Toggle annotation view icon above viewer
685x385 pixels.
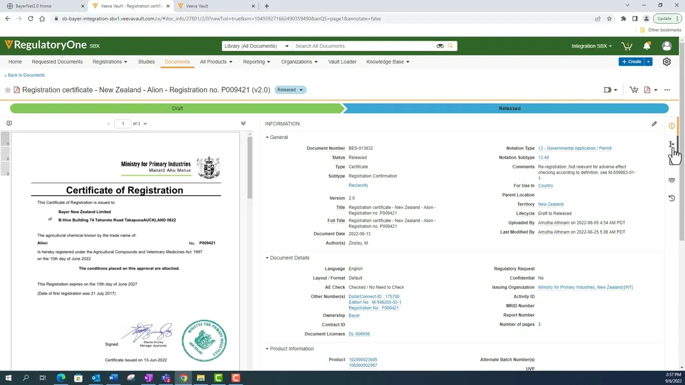click(9, 124)
